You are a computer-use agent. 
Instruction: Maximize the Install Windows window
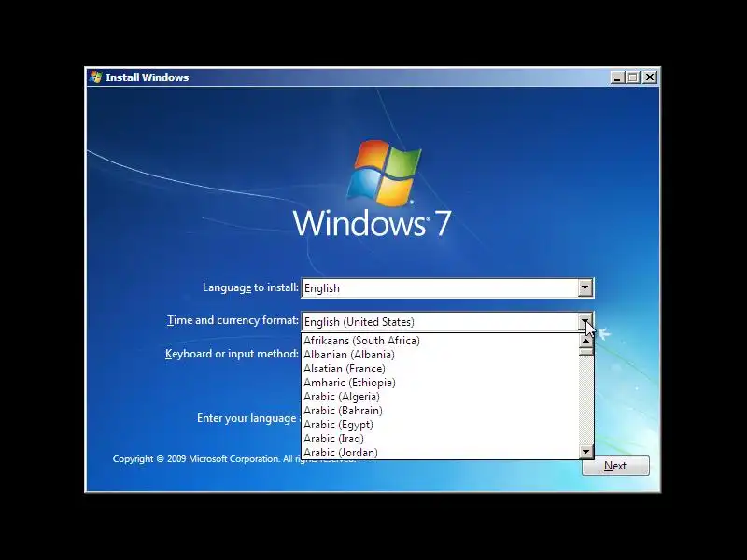(633, 77)
